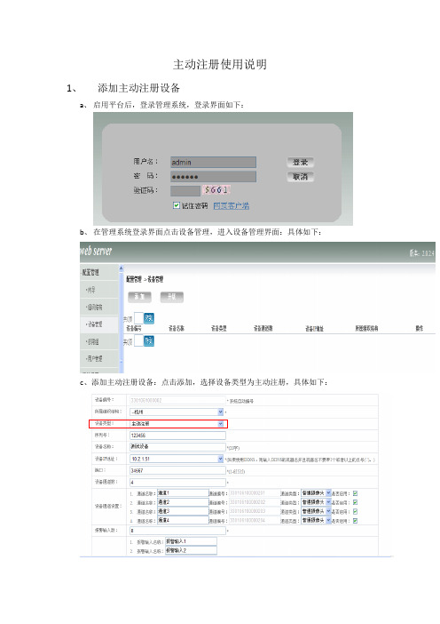This screenshot has height=624, width=440.
Task: Click the alarm name field 报警输入1
Action: [191, 541]
